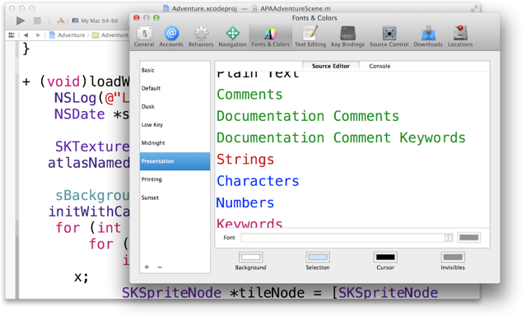Screen dimensions: 522x316
Task: Open the Key Bindings preferences pane
Action: [347, 36]
